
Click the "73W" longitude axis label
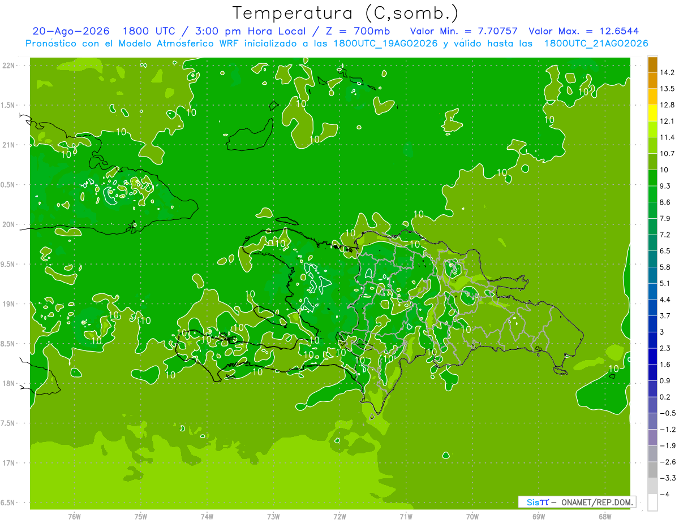pyautogui.click(x=273, y=516)
